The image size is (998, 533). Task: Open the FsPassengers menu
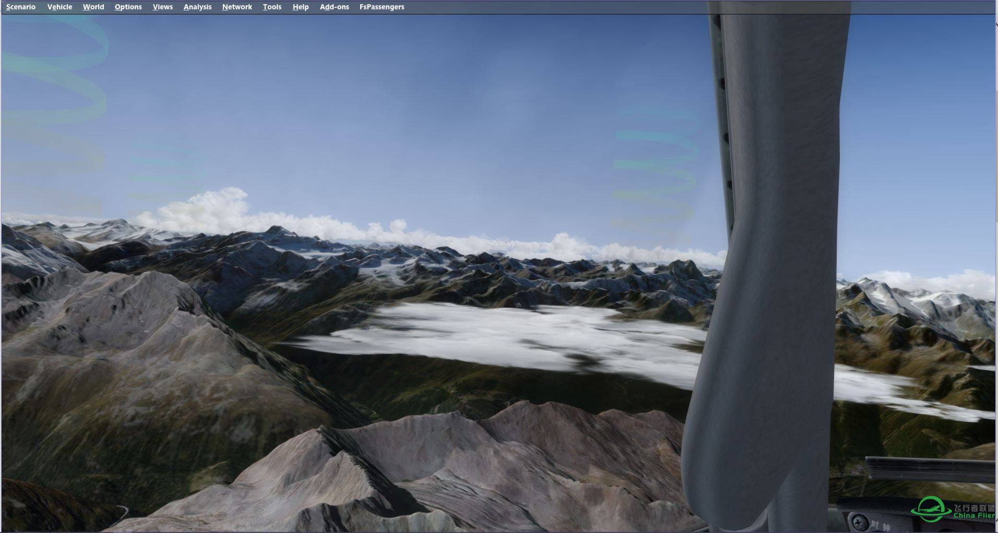382,7
